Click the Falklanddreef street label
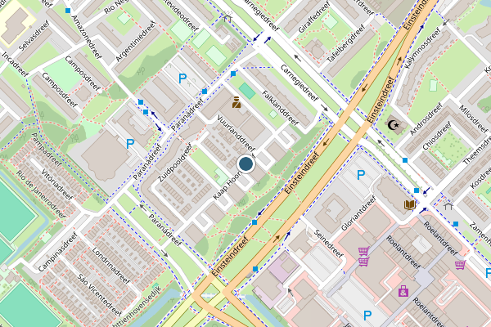Image resolution: width=491 pixels, height=327 pixels. pyautogui.click(x=280, y=108)
